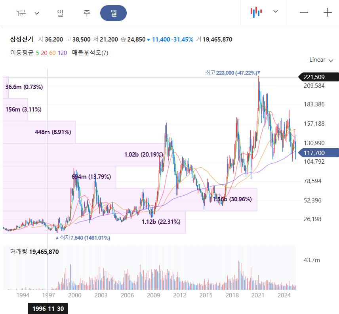Image resolution: width=339 pixels, height=314 pixels.
Task: Click the 1.12b (22.31%) volume profile bar
Action: (94, 222)
